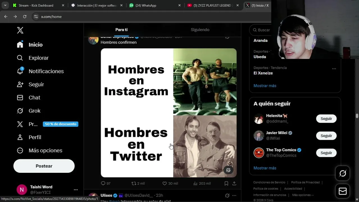Reload the page with refresh icon
Image resolution: width=359 pixels, height=202 pixels.
tap(25, 17)
